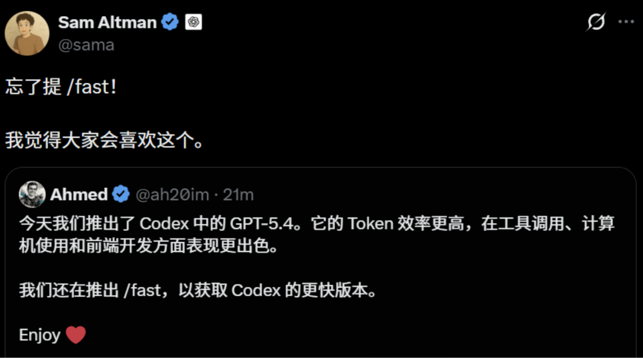Open the OpenAI affiliation badge

(193, 22)
